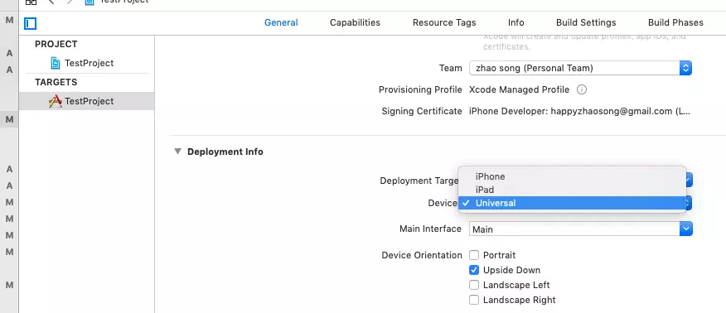Switch to the General tab
This screenshot has width=726, height=313.
pyautogui.click(x=281, y=22)
